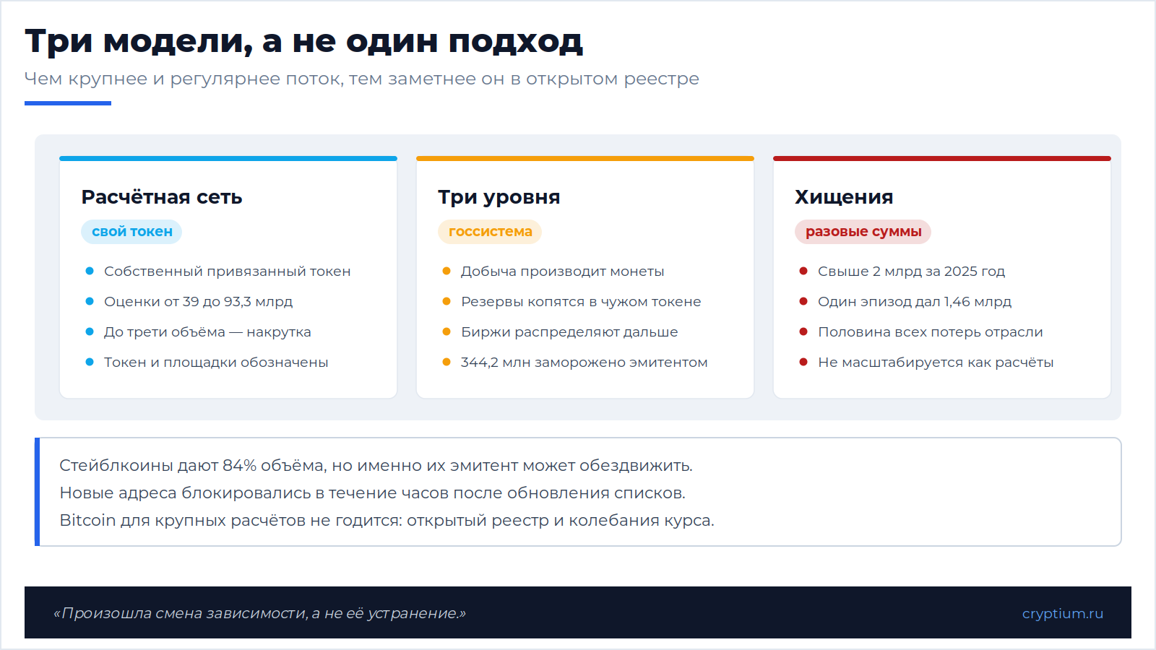1156x650 pixels.
Task: Select '344,2 млн заморожено эмитентом' line
Action: [x=584, y=363]
